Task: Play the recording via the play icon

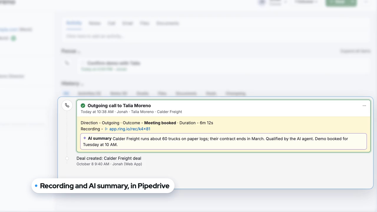Action: click(106, 129)
